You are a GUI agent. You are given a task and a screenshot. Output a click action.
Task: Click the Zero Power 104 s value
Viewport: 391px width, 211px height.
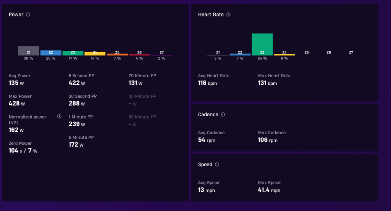click(x=15, y=151)
